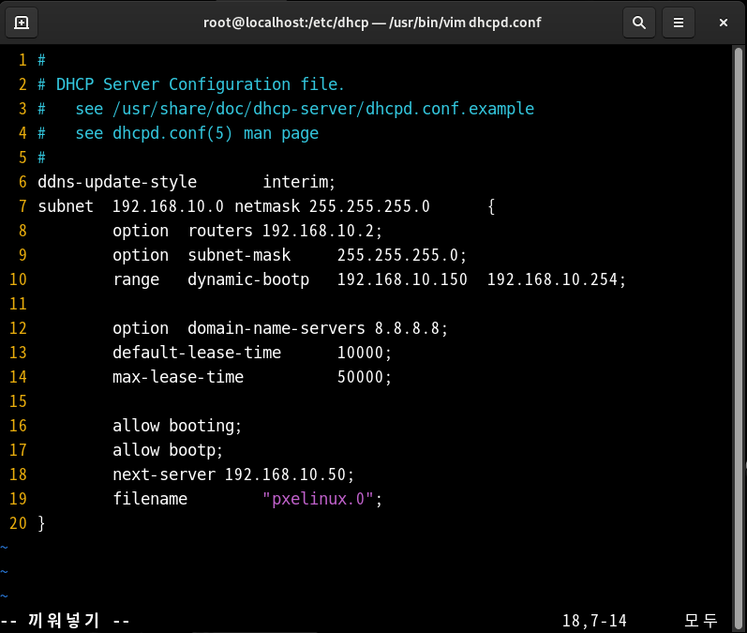Click line number 11
The width and height of the screenshot is (747, 633).
[x=18, y=304]
